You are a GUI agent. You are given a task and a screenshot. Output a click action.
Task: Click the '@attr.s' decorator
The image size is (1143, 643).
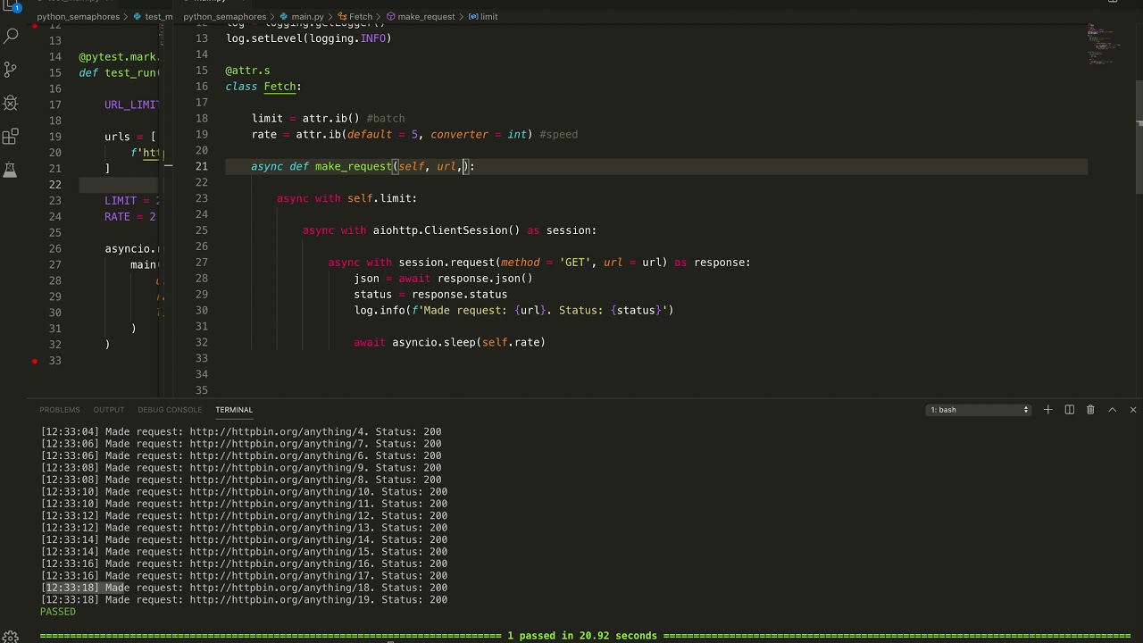(x=247, y=71)
